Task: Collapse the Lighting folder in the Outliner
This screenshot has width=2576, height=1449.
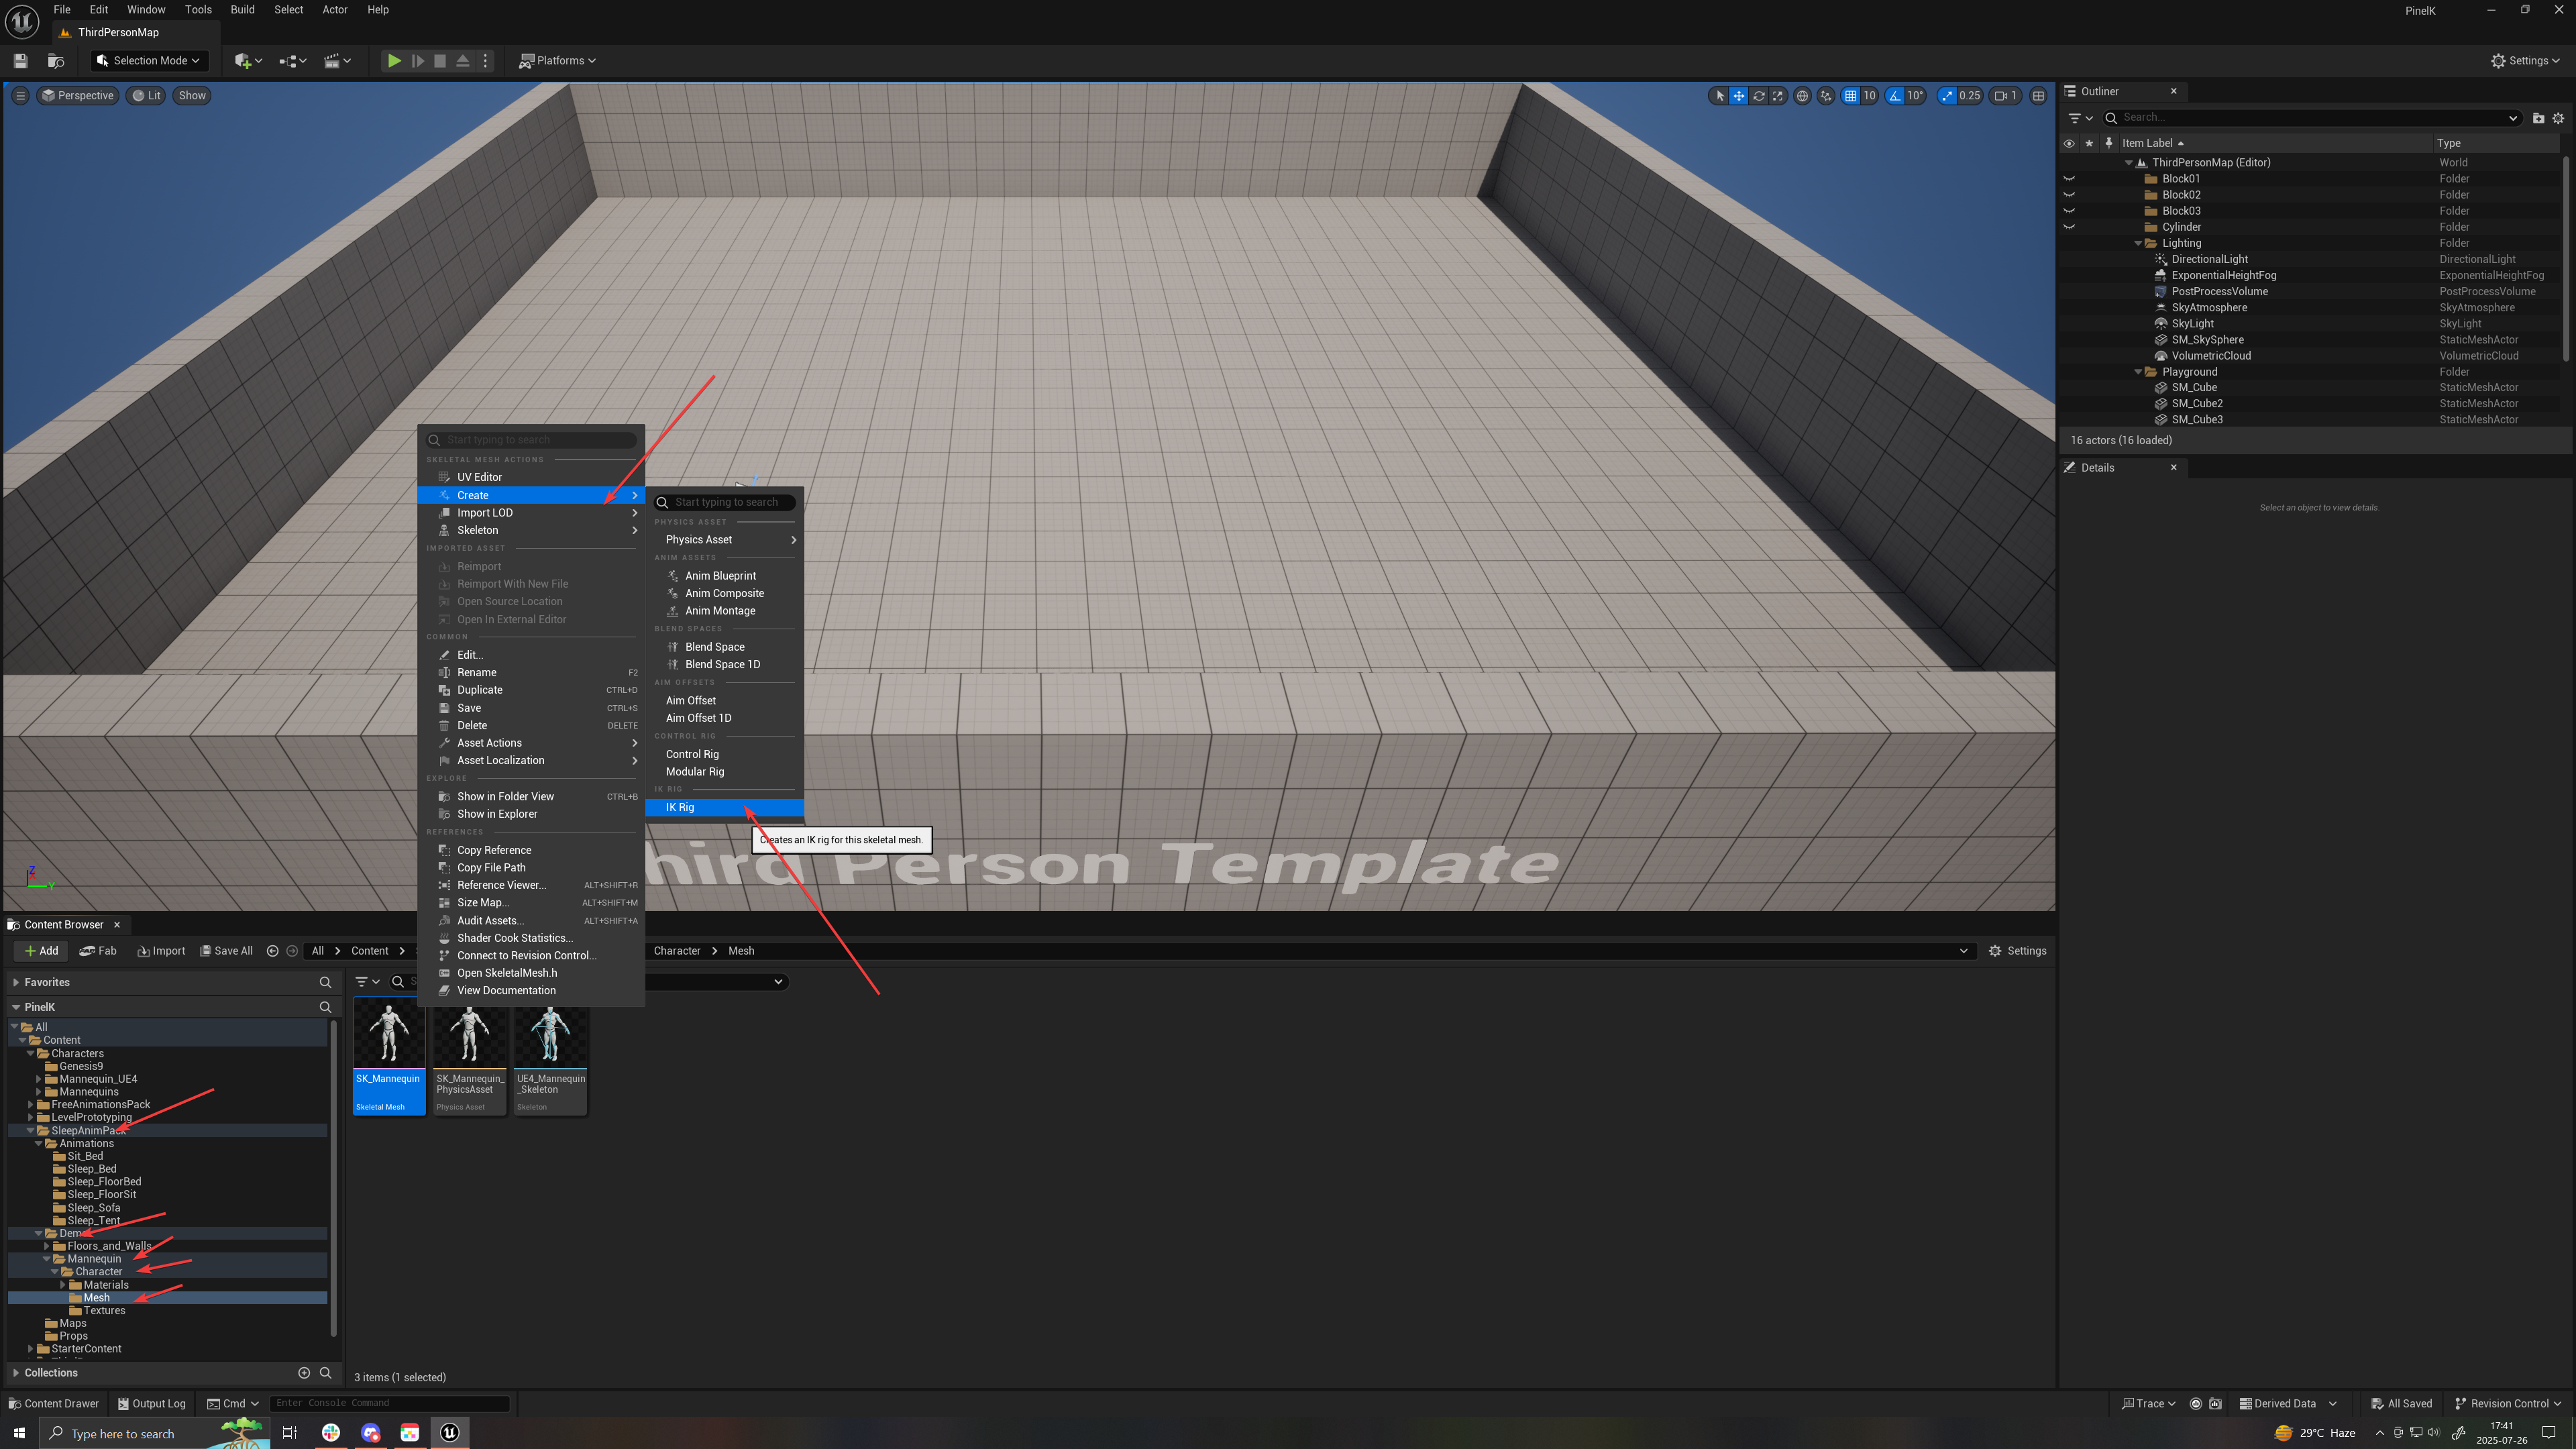Action: [x=2138, y=243]
